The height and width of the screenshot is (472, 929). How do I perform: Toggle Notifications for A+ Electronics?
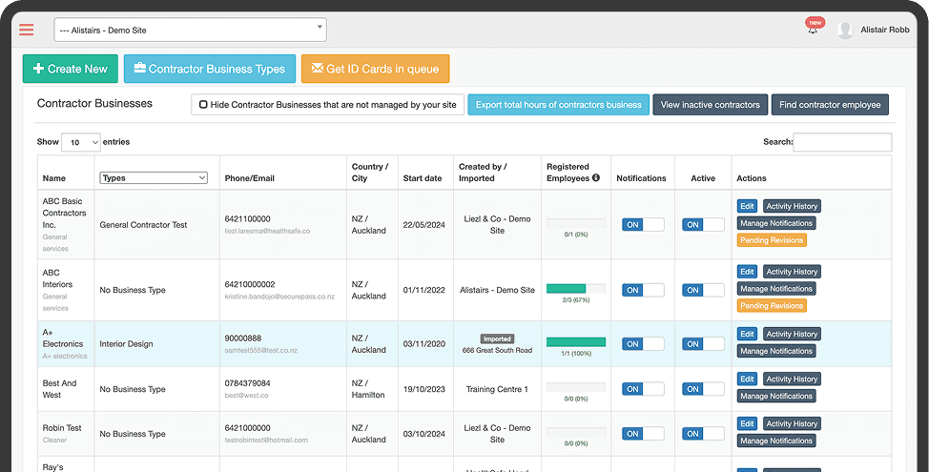tap(643, 344)
